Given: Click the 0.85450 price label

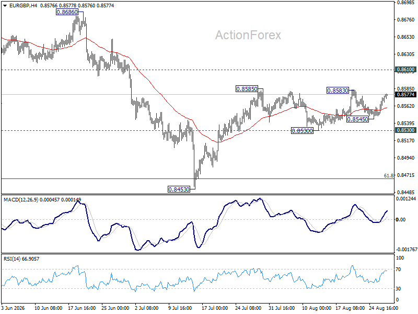Looking at the screenshot, I should (357, 119).
